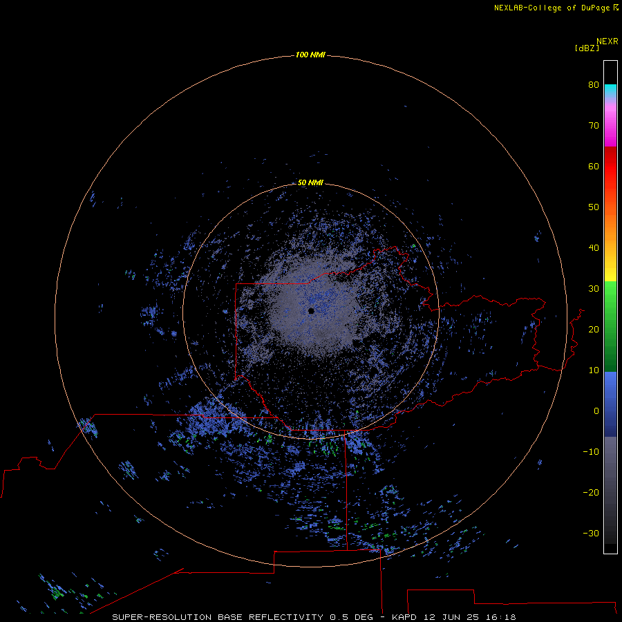
Task: Click the 30 value on the dBZ scale
Action: coord(594,289)
